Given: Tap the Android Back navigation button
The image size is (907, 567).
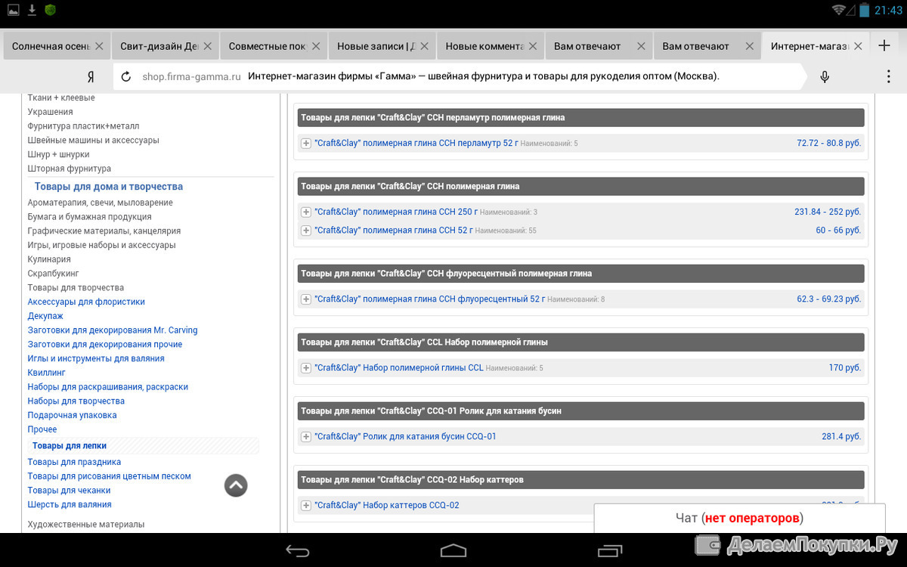Looking at the screenshot, I should click(x=297, y=550).
